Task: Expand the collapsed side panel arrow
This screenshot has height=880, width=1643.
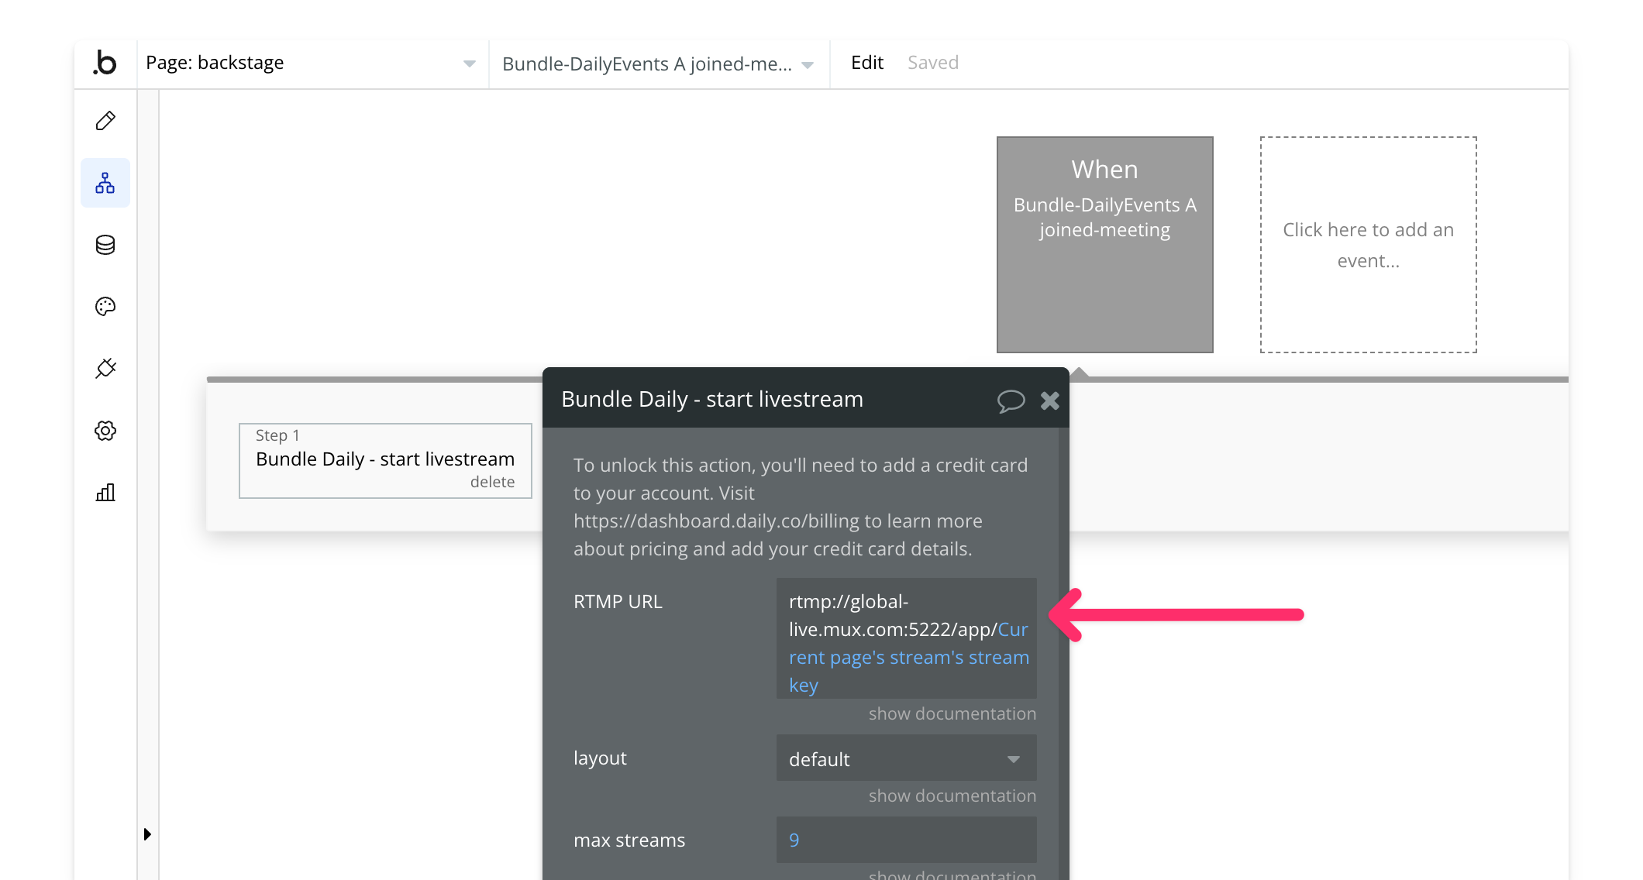Action: [147, 834]
